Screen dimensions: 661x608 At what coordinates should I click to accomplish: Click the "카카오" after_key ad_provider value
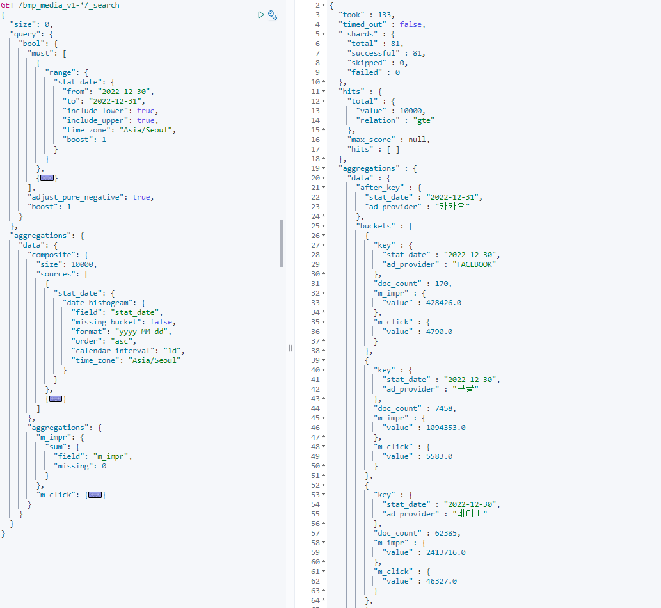pyautogui.click(x=452, y=207)
